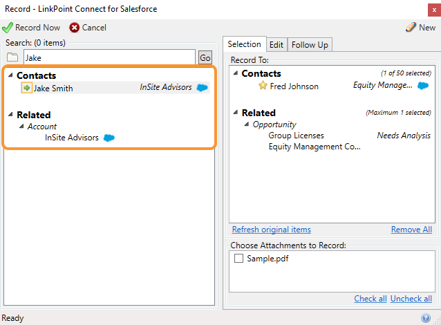Click the Remove All link
The width and height of the screenshot is (441, 325).
point(411,230)
